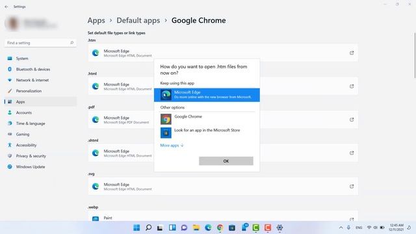Click the ENG language indicator
Screen dimensions: 416x234
(x=359, y=227)
